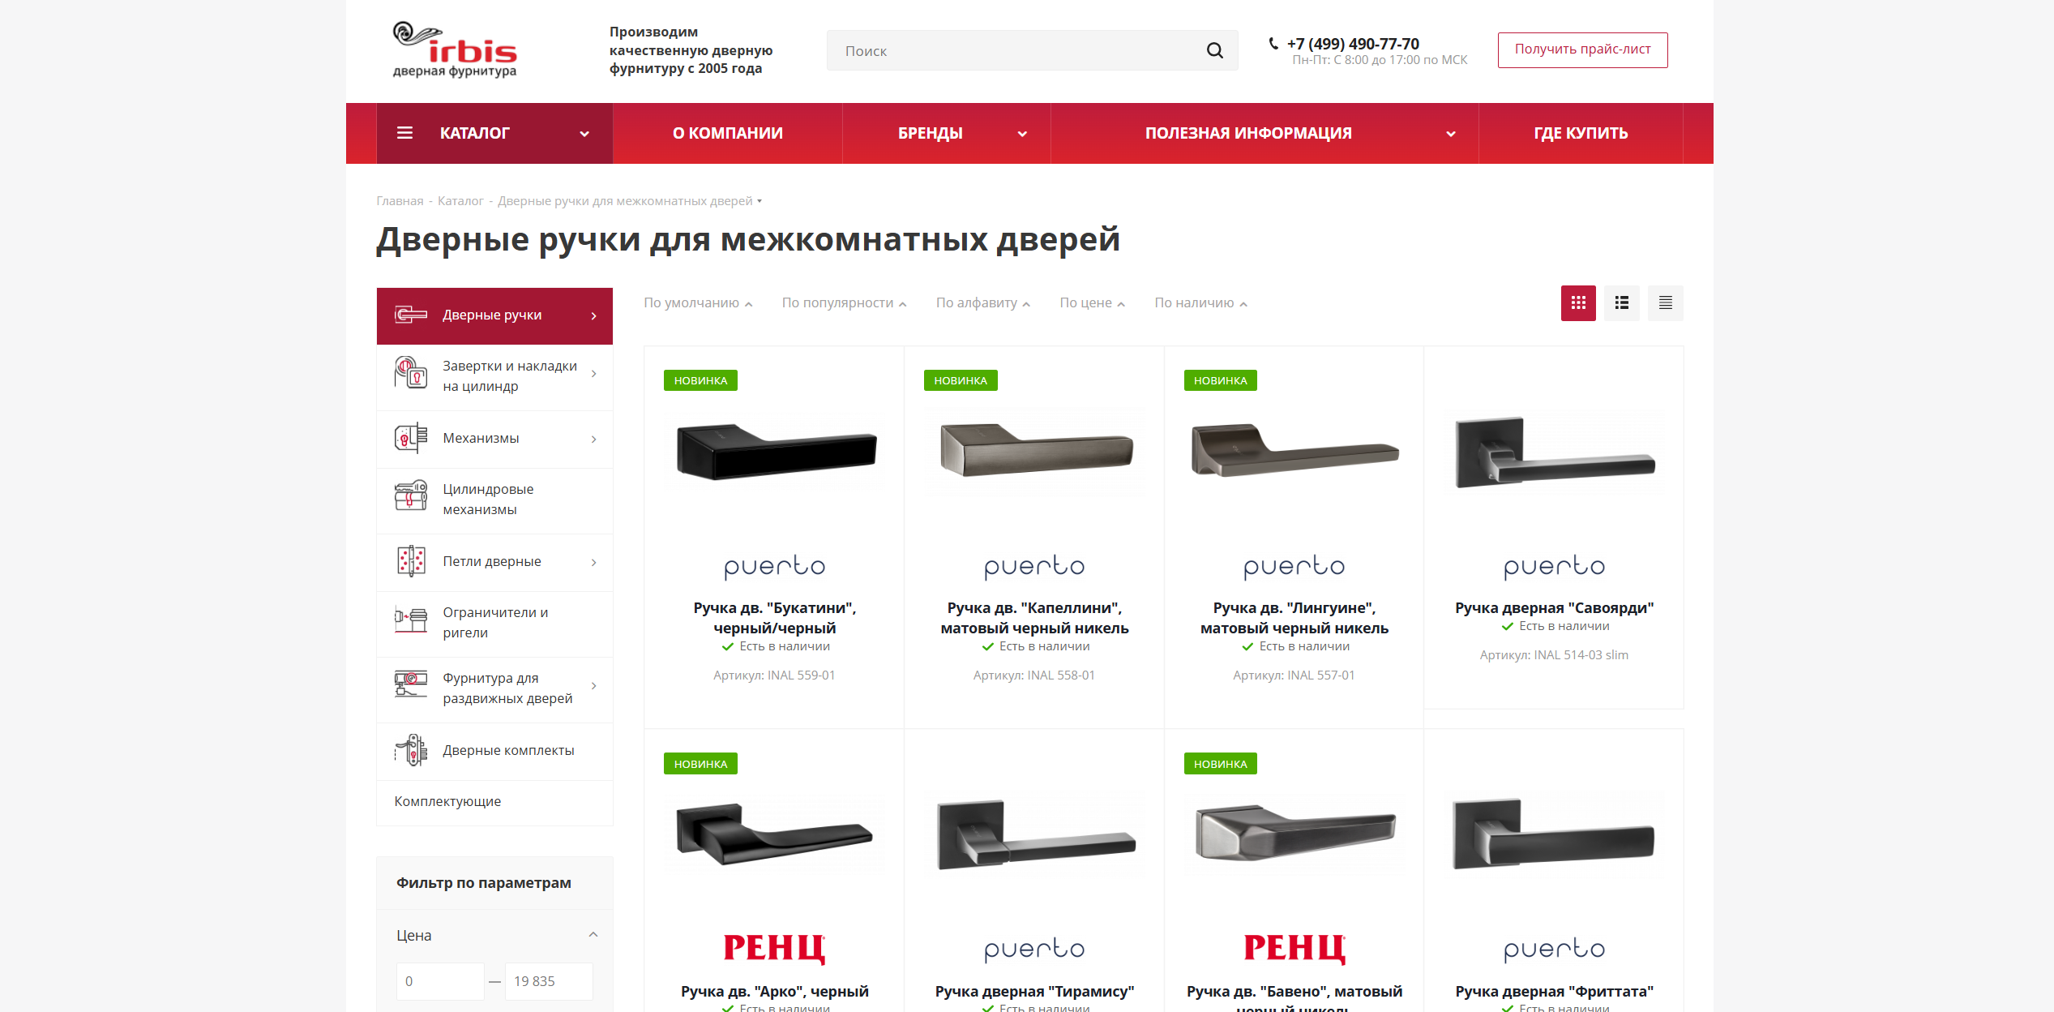The width and height of the screenshot is (2054, 1012).
Task: Click the hamburger icon beside Каталог
Action: pyautogui.click(x=404, y=133)
